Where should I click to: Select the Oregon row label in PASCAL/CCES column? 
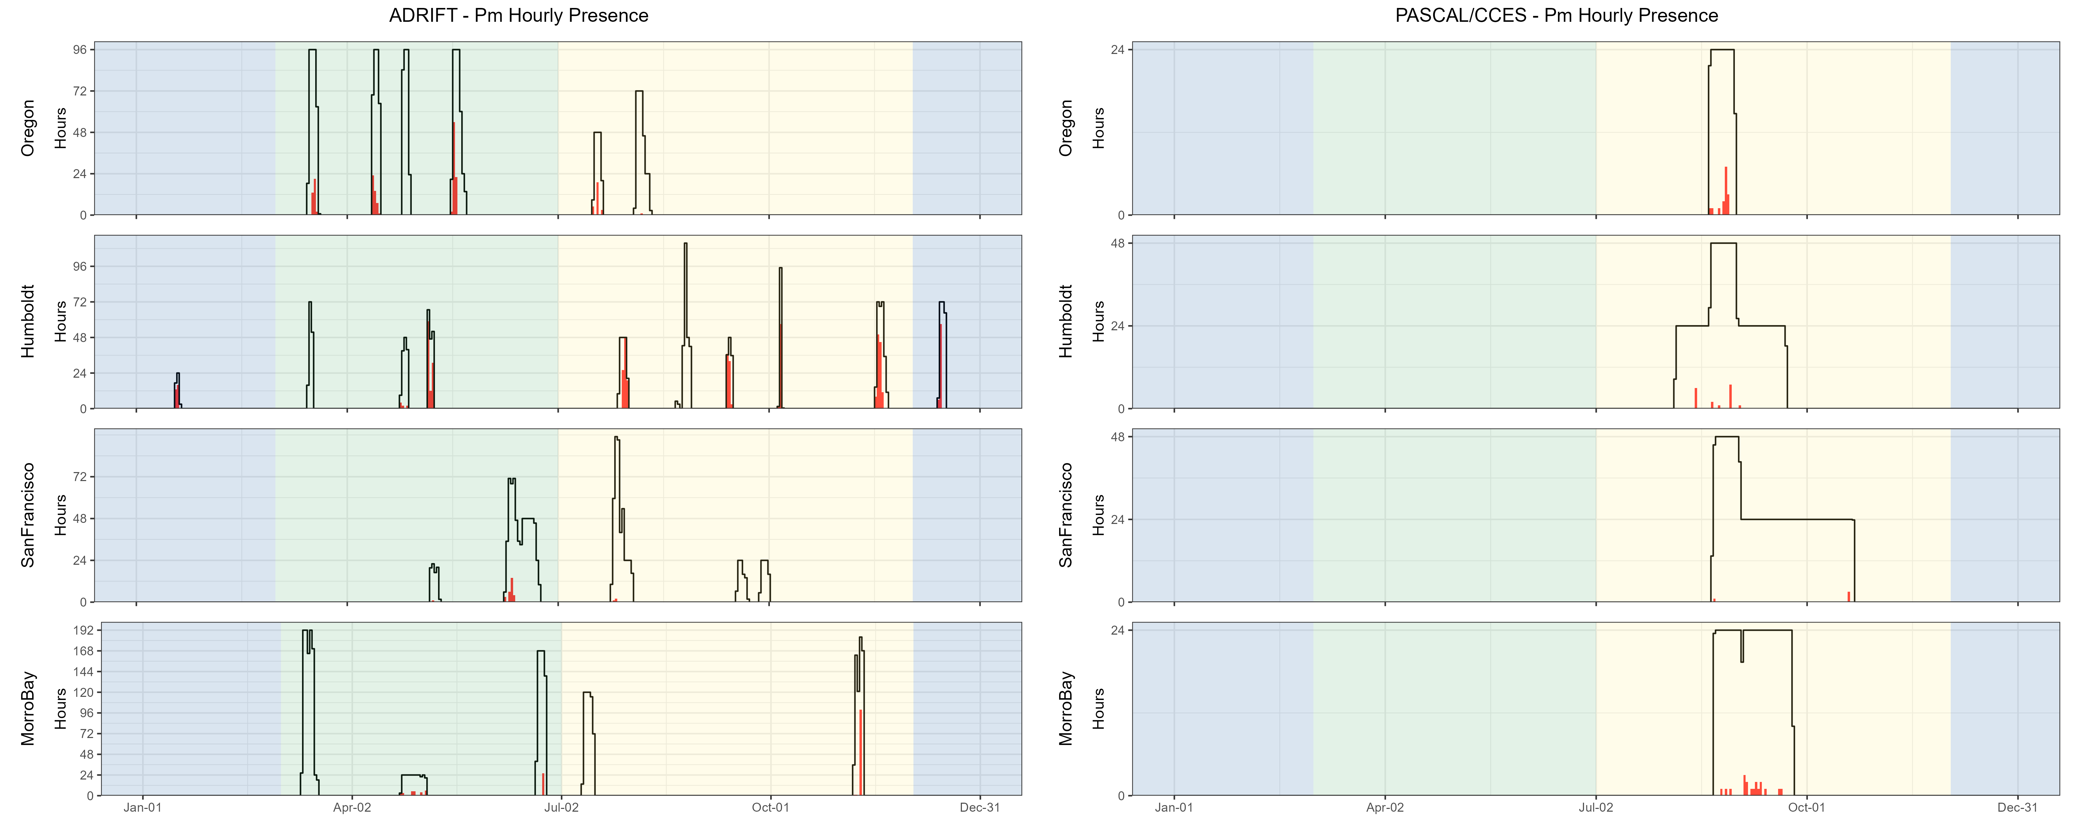(1066, 128)
